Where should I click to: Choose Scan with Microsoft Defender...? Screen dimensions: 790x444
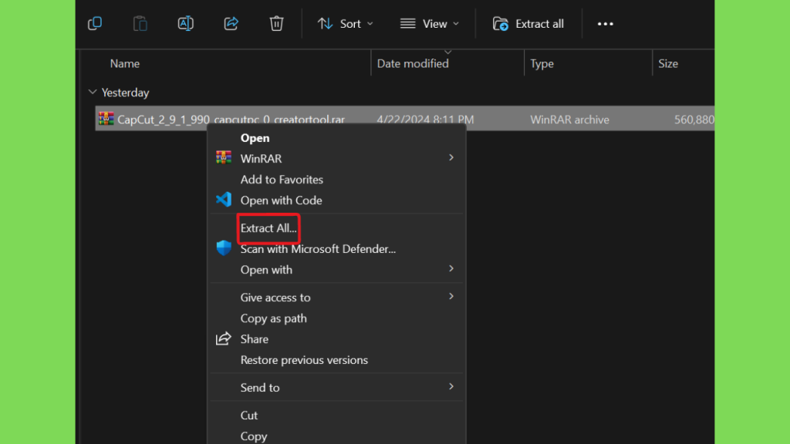(318, 249)
